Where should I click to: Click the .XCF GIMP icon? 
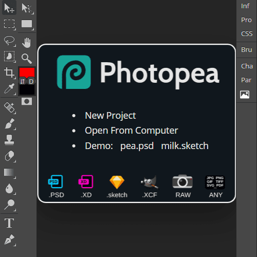pos(150,182)
